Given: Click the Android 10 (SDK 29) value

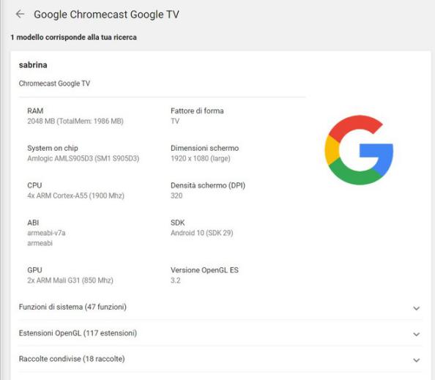Looking at the screenshot, I should (x=202, y=233).
